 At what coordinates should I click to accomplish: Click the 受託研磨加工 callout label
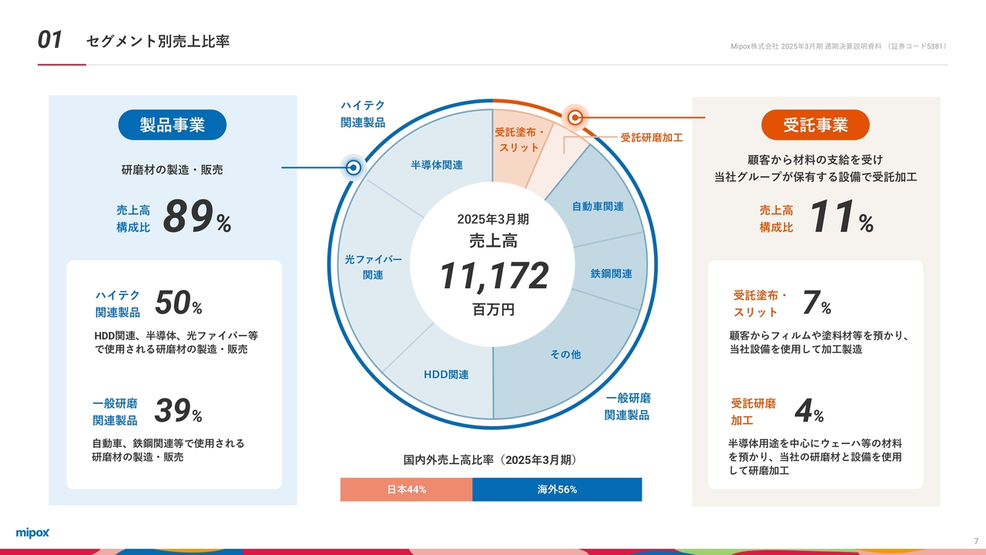(x=652, y=138)
